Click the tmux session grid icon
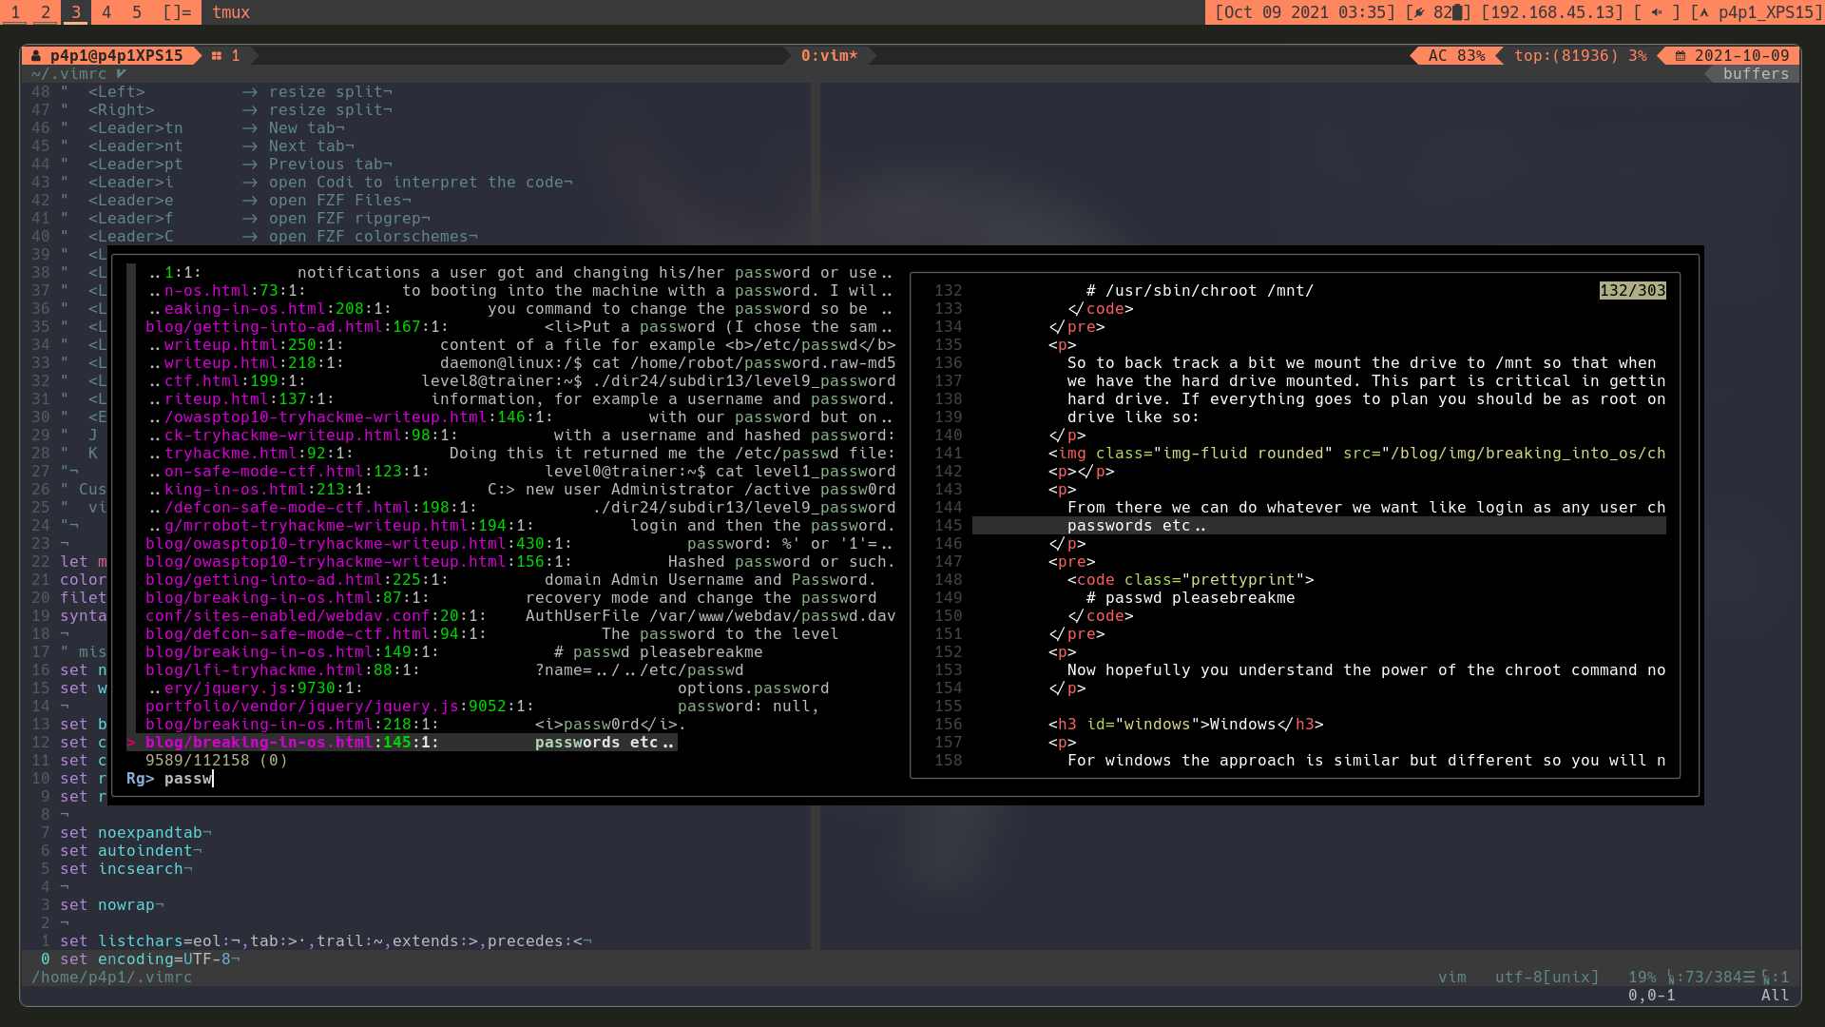This screenshot has height=1027, width=1825. pyautogui.click(x=217, y=56)
